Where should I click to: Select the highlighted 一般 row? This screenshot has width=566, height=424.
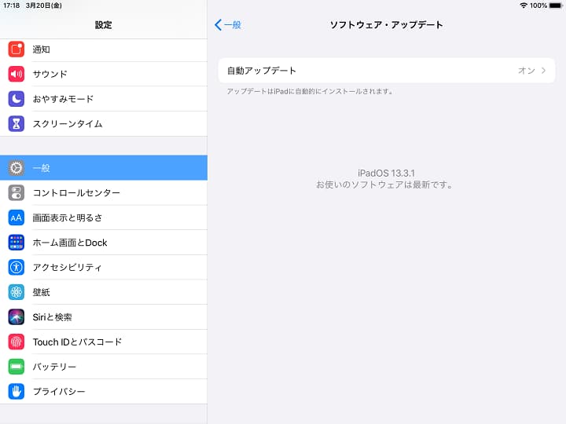[104, 168]
